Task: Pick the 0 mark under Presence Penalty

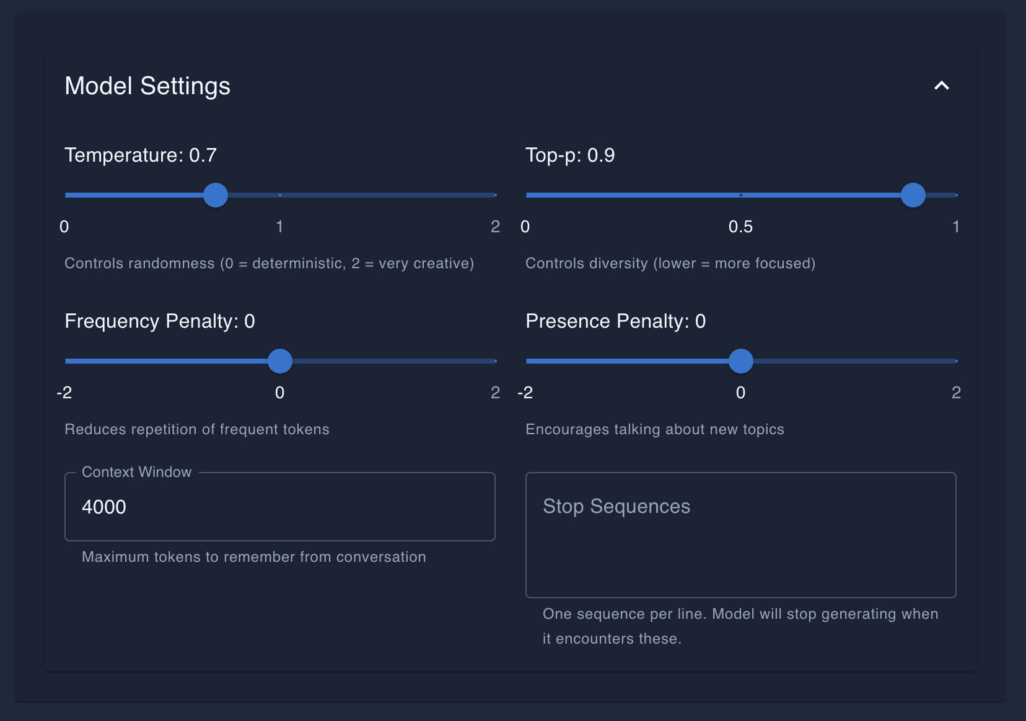Action: click(x=740, y=393)
